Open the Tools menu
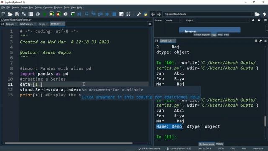 [67, 8]
